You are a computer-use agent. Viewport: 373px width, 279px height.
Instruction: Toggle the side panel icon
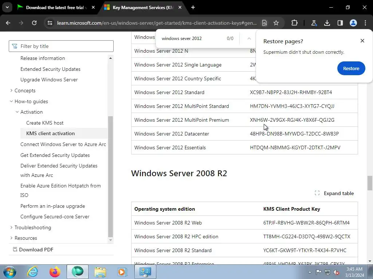340,23
